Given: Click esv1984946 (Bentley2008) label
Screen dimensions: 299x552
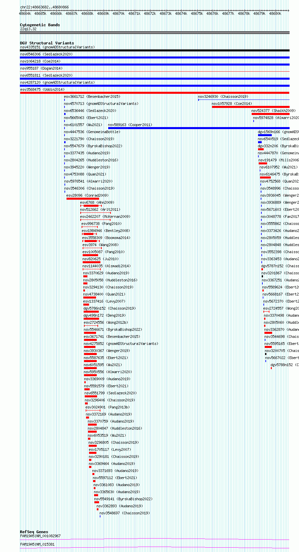Looking at the screenshot, I should (106, 231).
